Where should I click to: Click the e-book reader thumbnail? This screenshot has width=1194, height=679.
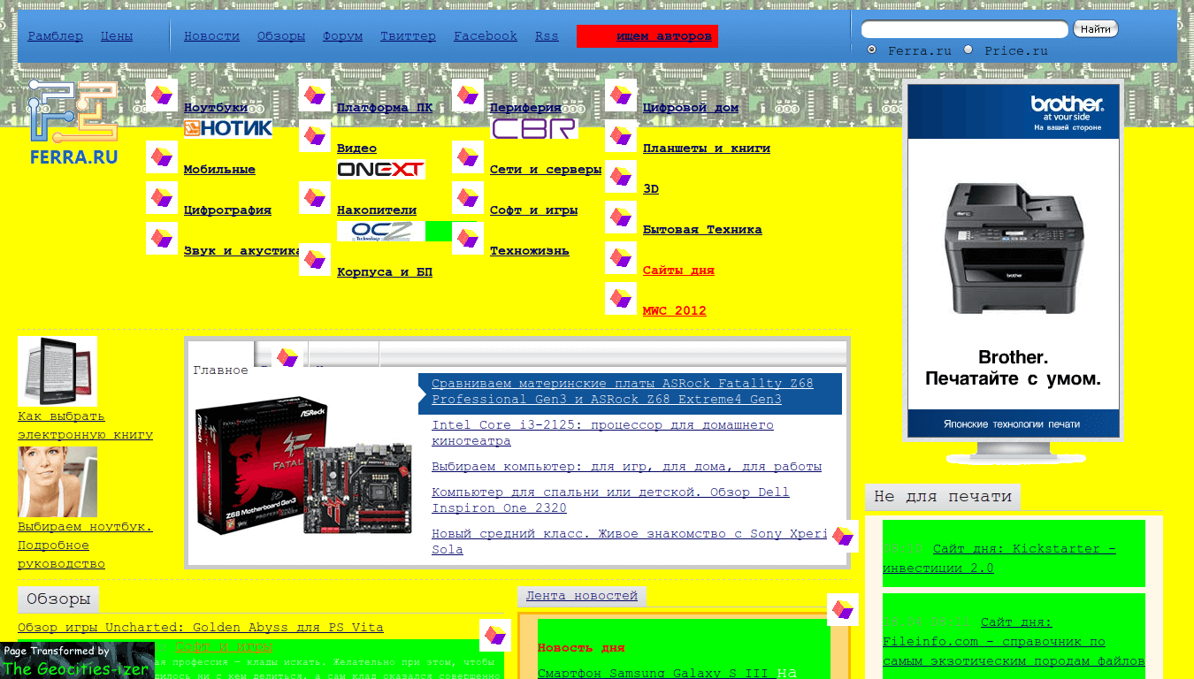(x=57, y=370)
